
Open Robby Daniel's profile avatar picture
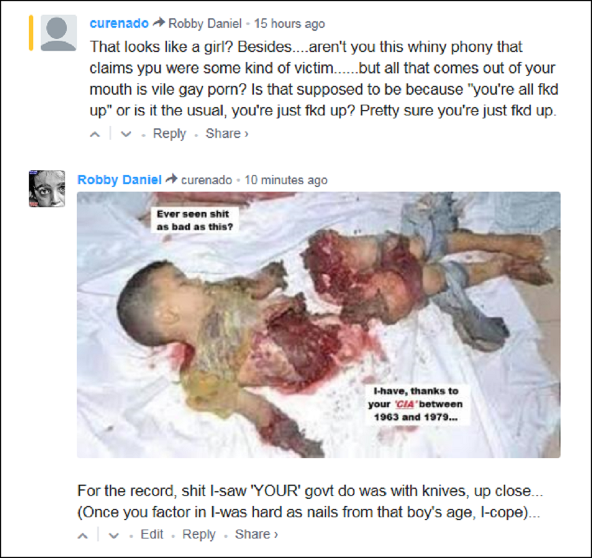[47, 189]
